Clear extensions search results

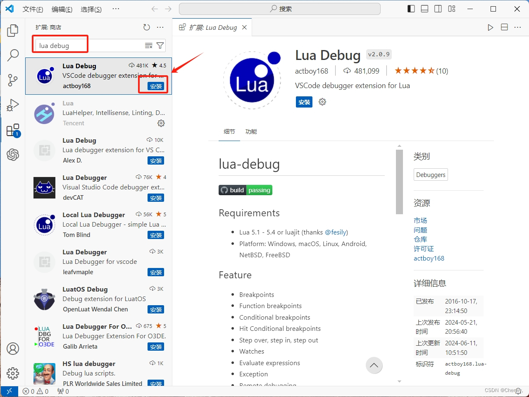[x=149, y=45]
